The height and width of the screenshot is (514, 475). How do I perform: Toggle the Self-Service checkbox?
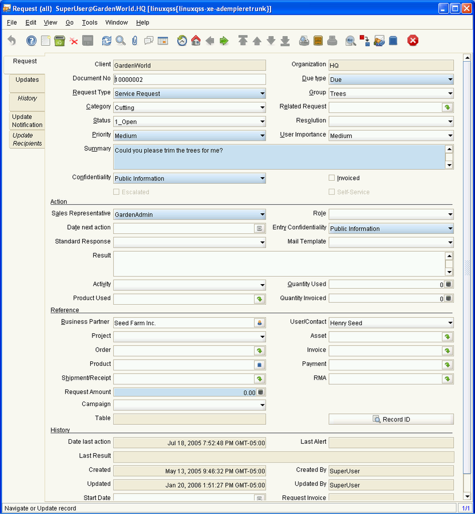click(332, 192)
